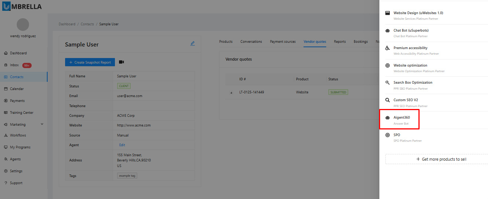Expand quote row LT-0125-141449
The image size is (488, 199).
pos(231,92)
